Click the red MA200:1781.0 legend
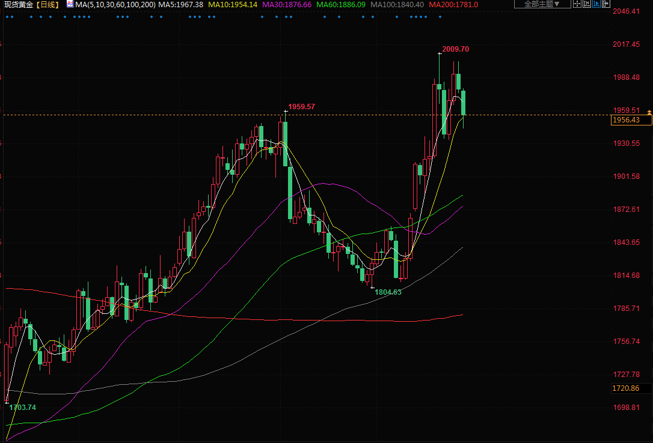The height and width of the screenshot is (443, 653). coord(453,4)
